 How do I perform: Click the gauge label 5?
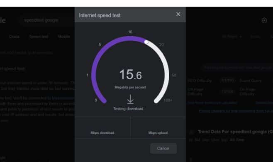pyautogui.click(x=100, y=44)
